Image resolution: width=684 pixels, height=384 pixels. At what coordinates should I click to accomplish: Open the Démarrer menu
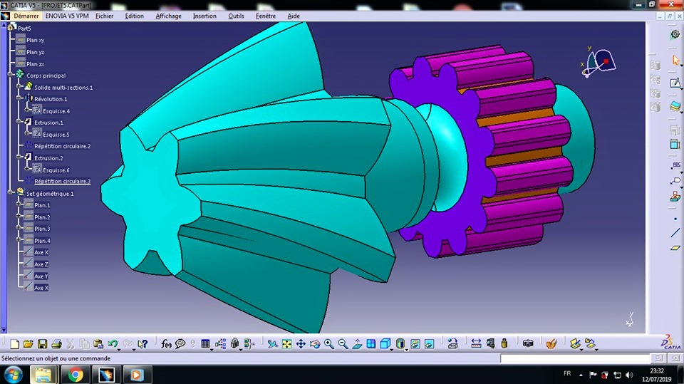tap(26, 16)
